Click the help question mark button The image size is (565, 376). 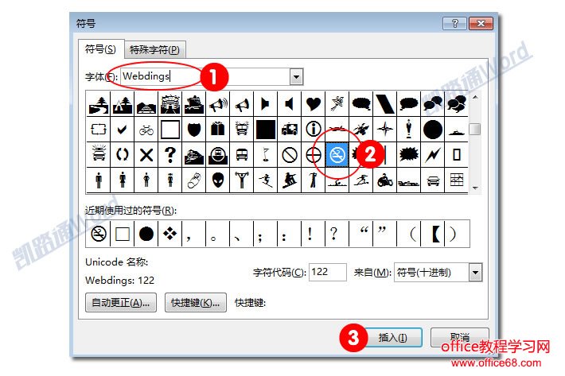pyautogui.click(x=454, y=23)
